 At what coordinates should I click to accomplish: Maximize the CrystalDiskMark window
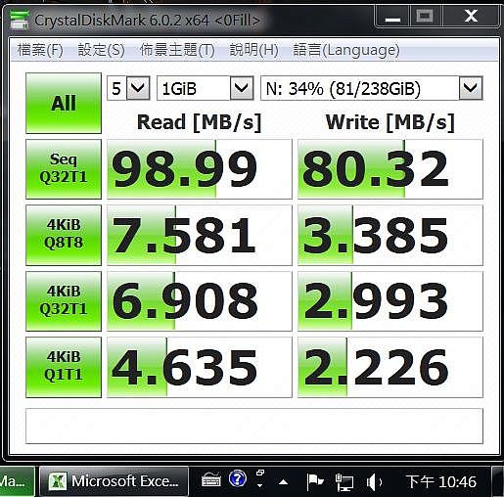pyautogui.click(x=425, y=16)
